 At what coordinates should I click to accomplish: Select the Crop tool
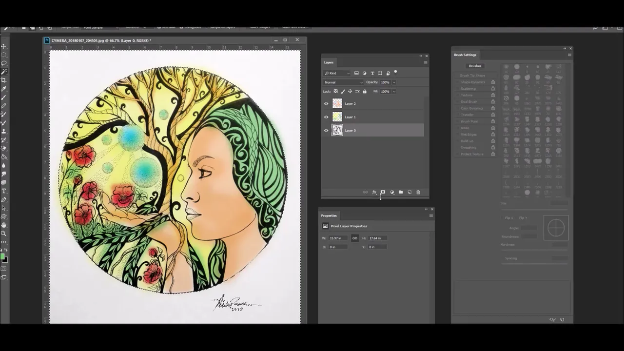point(4,80)
